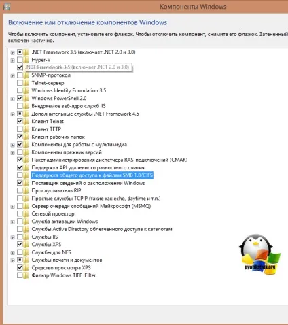
Task: Uncheck Поддержка API удаленного разностного сжатия checkbox
Action: (20, 167)
